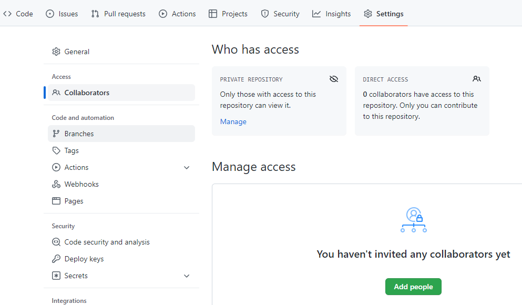Click the Projects table icon
The image size is (522, 305).
(213, 14)
